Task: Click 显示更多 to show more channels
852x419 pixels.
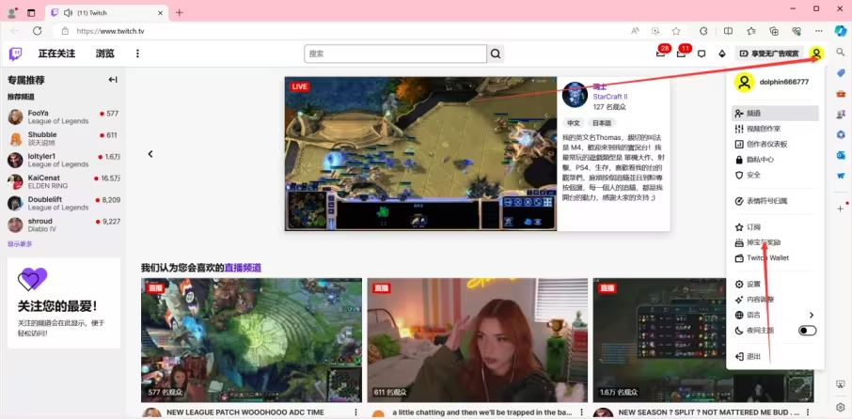Action: [x=20, y=243]
